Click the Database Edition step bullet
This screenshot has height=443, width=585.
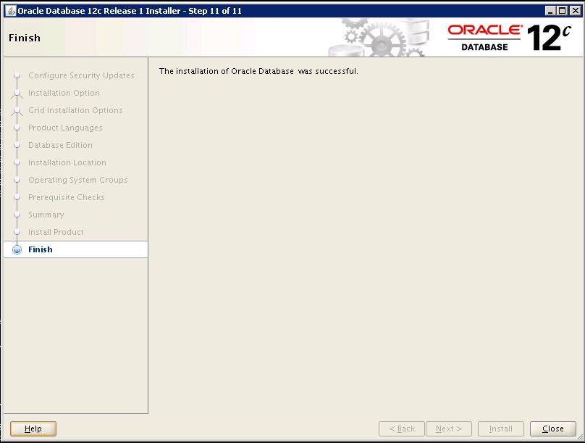17,145
